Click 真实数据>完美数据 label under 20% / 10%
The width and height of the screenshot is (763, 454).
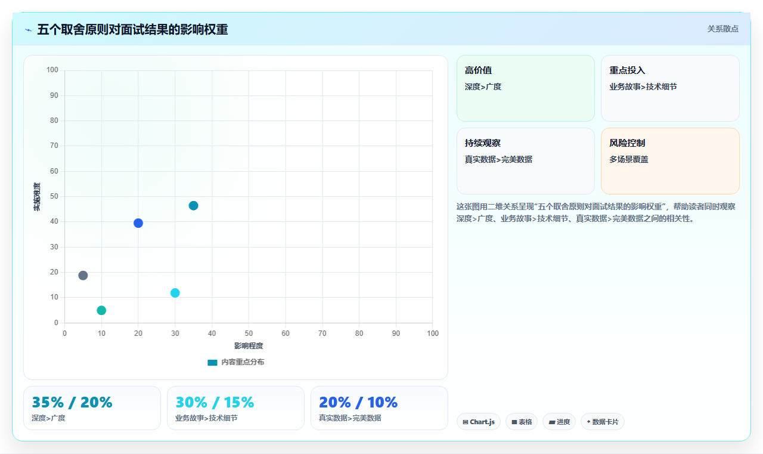click(x=350, y=418)
